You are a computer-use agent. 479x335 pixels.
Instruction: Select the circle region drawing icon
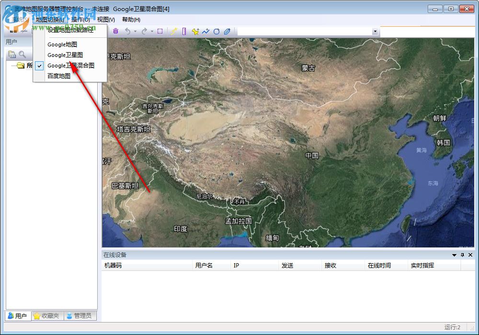tap(217, 31)
